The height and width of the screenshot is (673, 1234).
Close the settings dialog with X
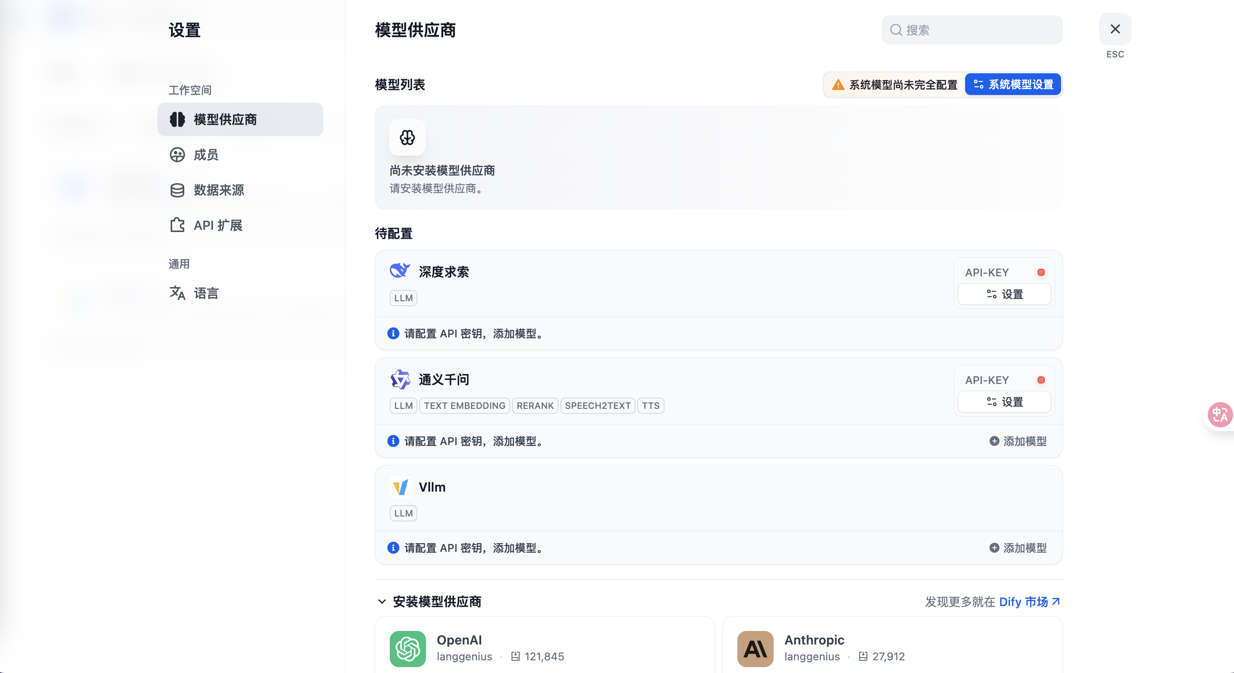[1115, 29]
